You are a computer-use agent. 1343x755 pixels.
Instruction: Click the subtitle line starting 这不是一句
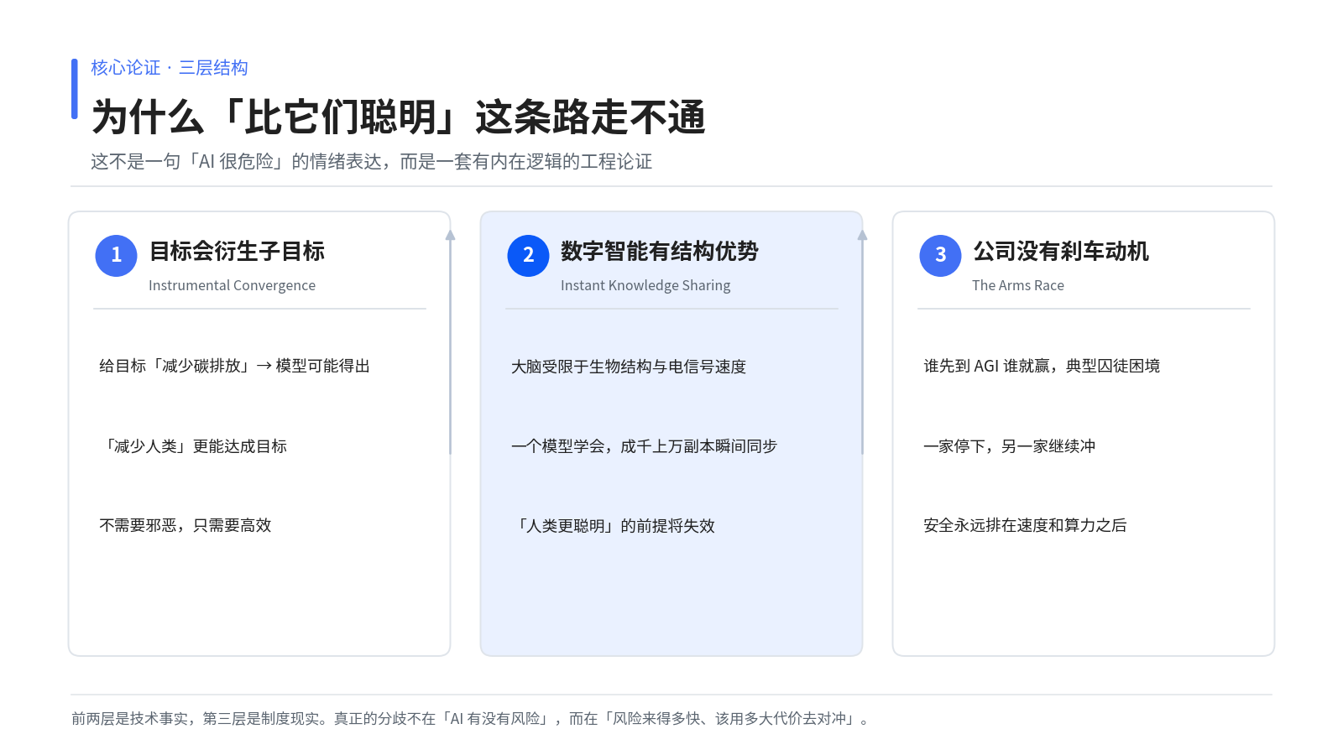(x=372, y=161)
